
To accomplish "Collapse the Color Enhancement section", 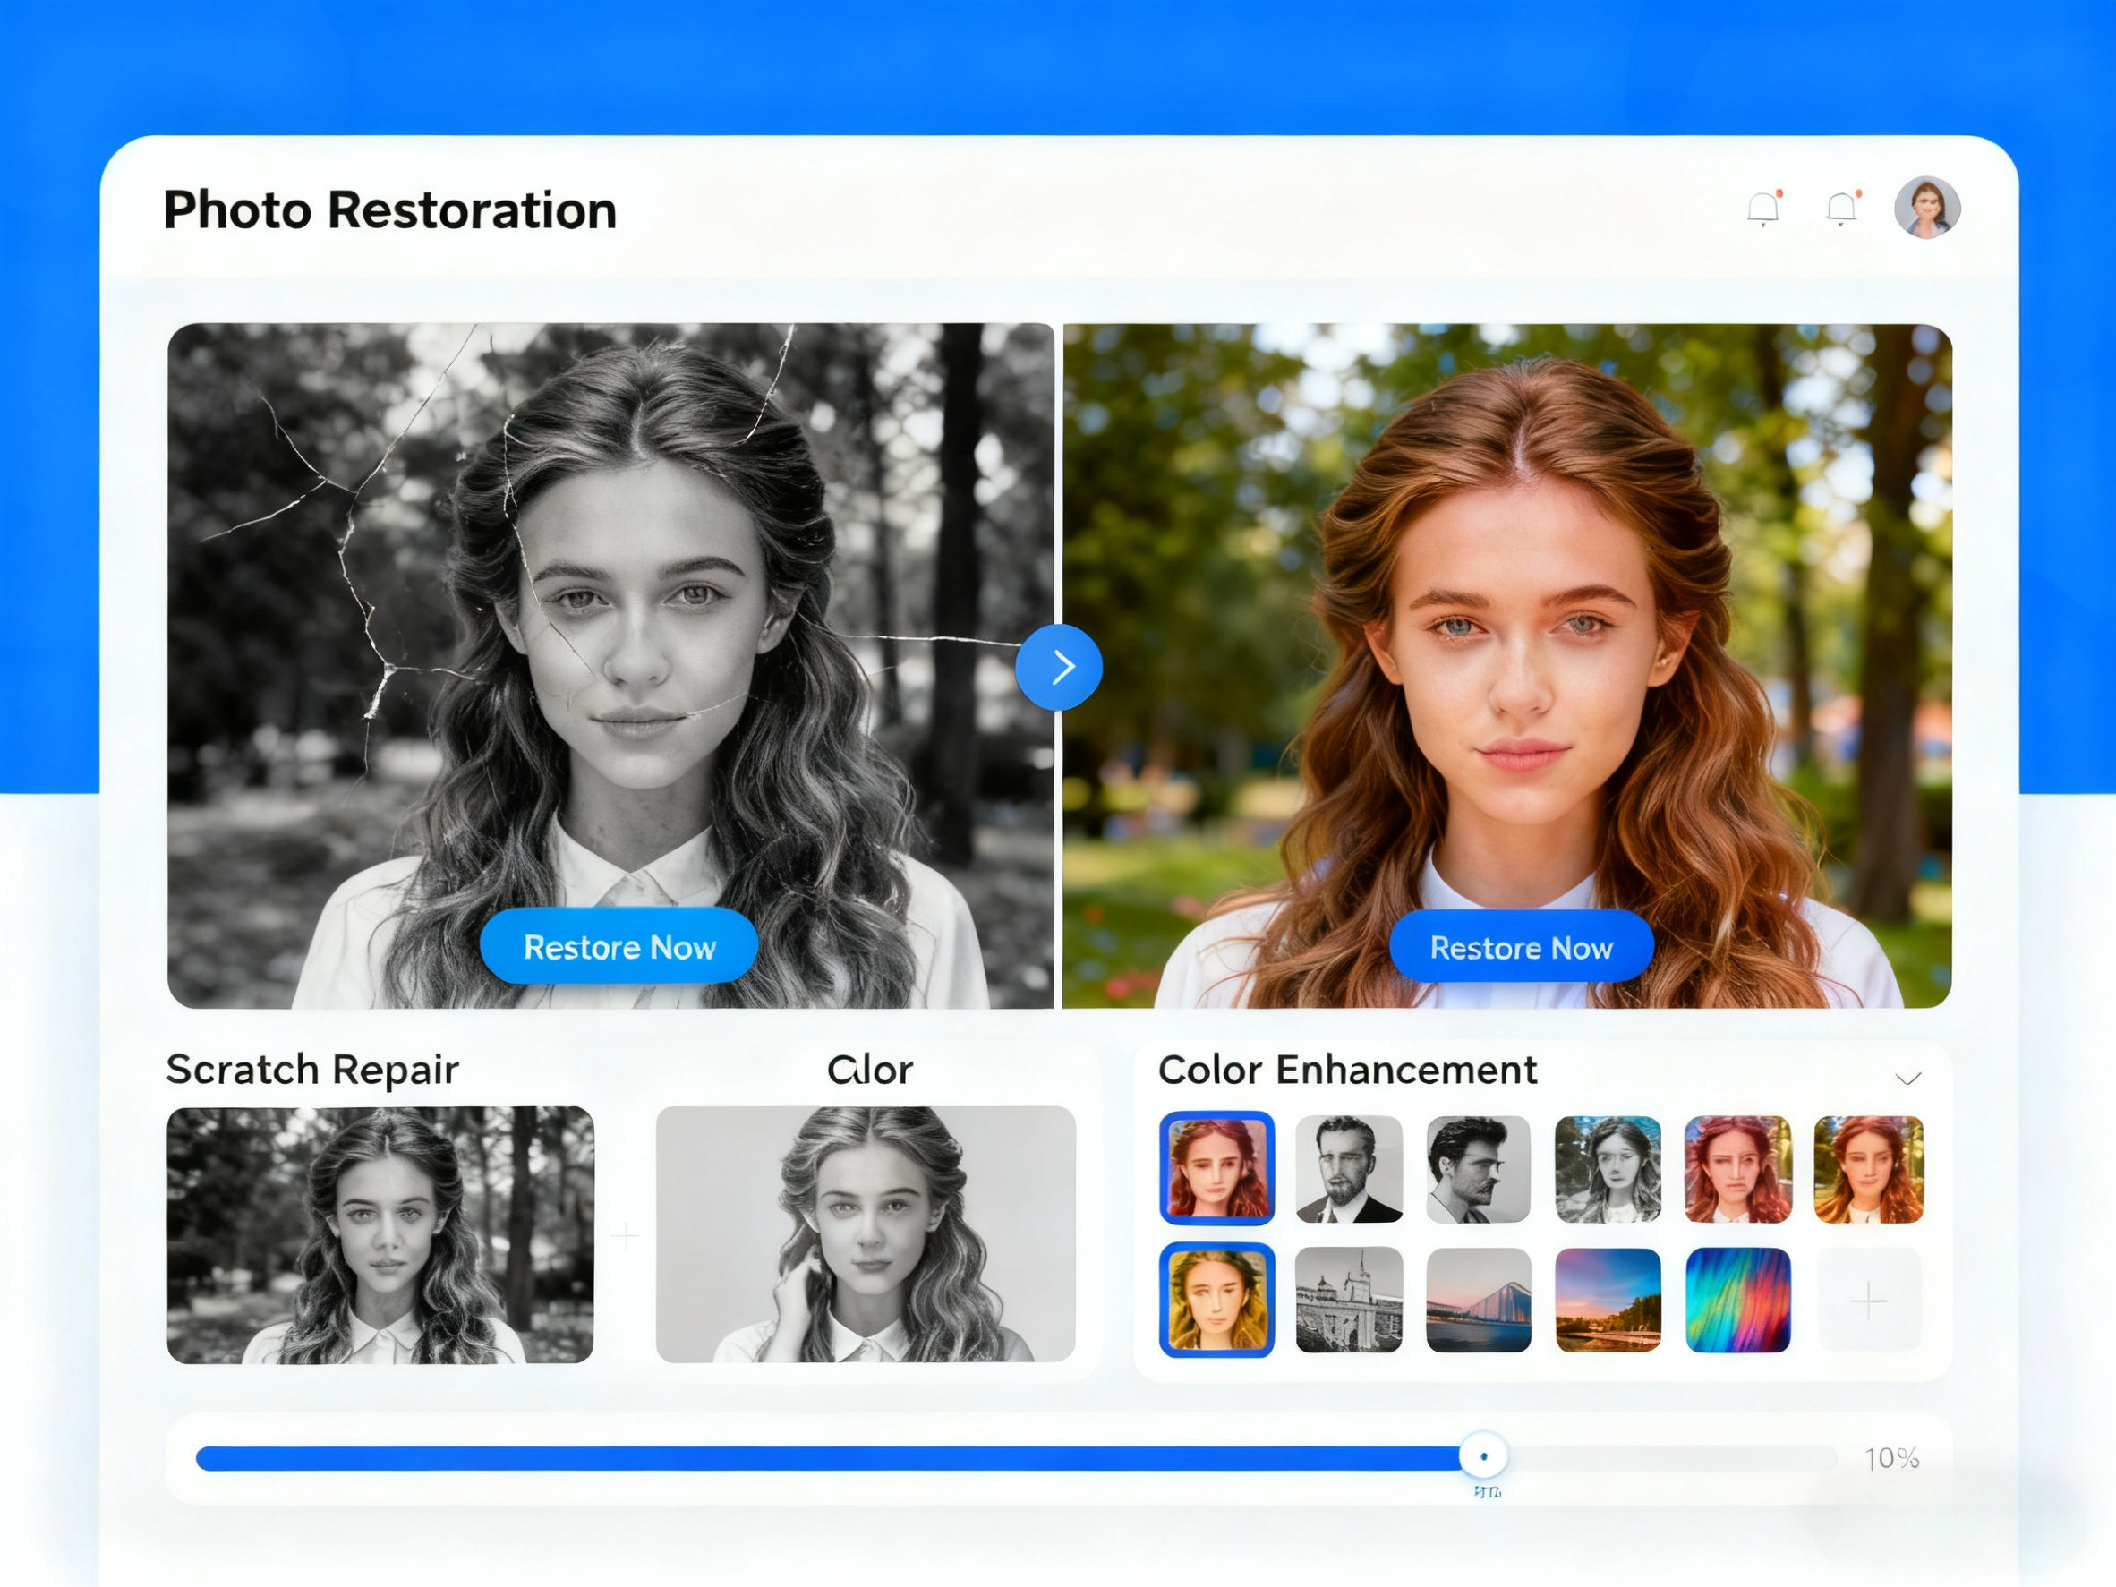I will point(1908,1079).
